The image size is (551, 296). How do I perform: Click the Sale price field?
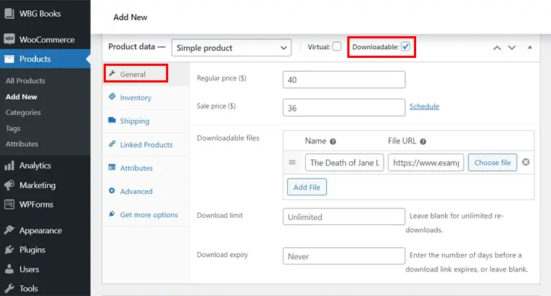click(x=344, y=108)
